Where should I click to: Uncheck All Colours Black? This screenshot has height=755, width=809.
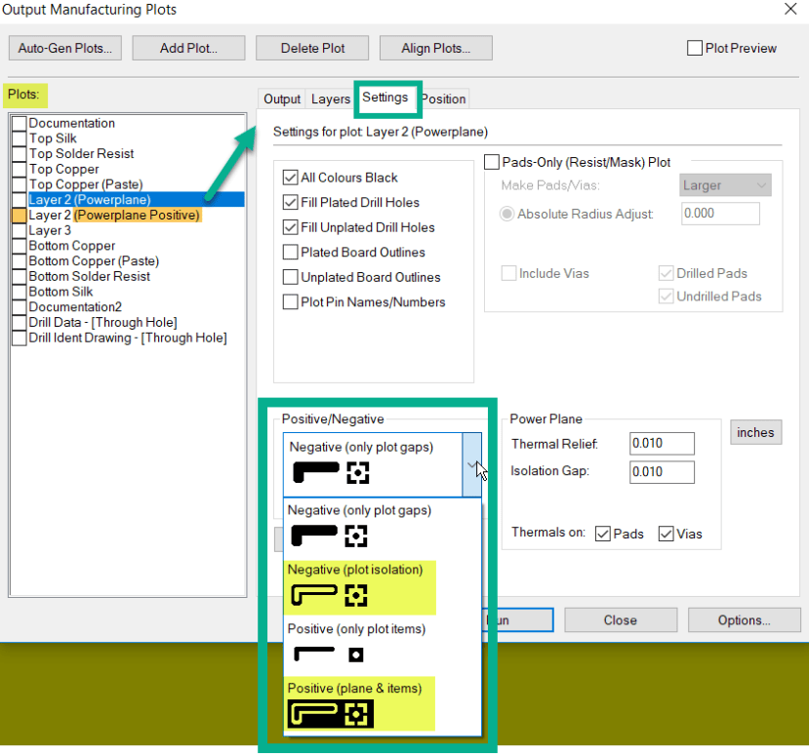(x=290, y=178)
